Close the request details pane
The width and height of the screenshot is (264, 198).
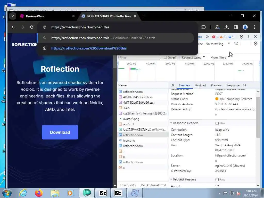tap(173, 85)
